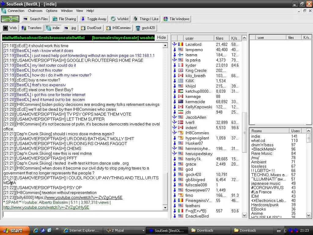The width and height of the screenshot is (313, 235).
Task: Click ketchup0000's flag icon
Action: click(x=181, y=91)
